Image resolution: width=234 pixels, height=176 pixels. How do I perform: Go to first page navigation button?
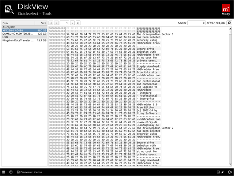pyautogui.click(x=51, y=23)
